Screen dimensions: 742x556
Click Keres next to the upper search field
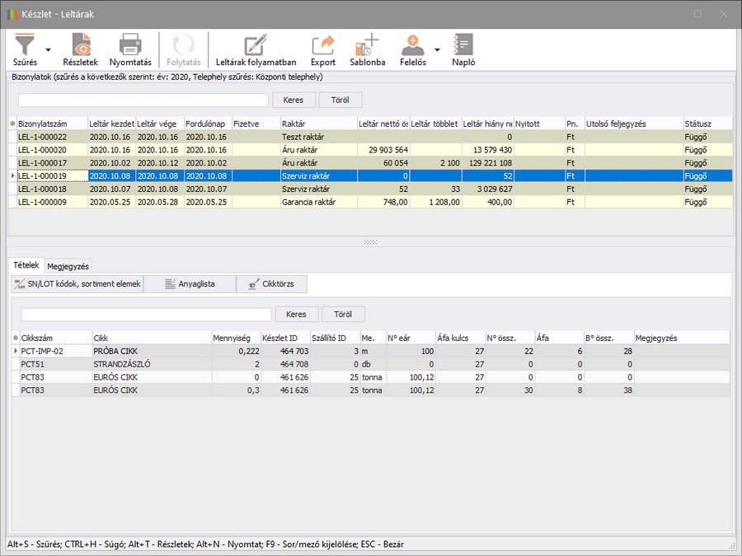294,100
